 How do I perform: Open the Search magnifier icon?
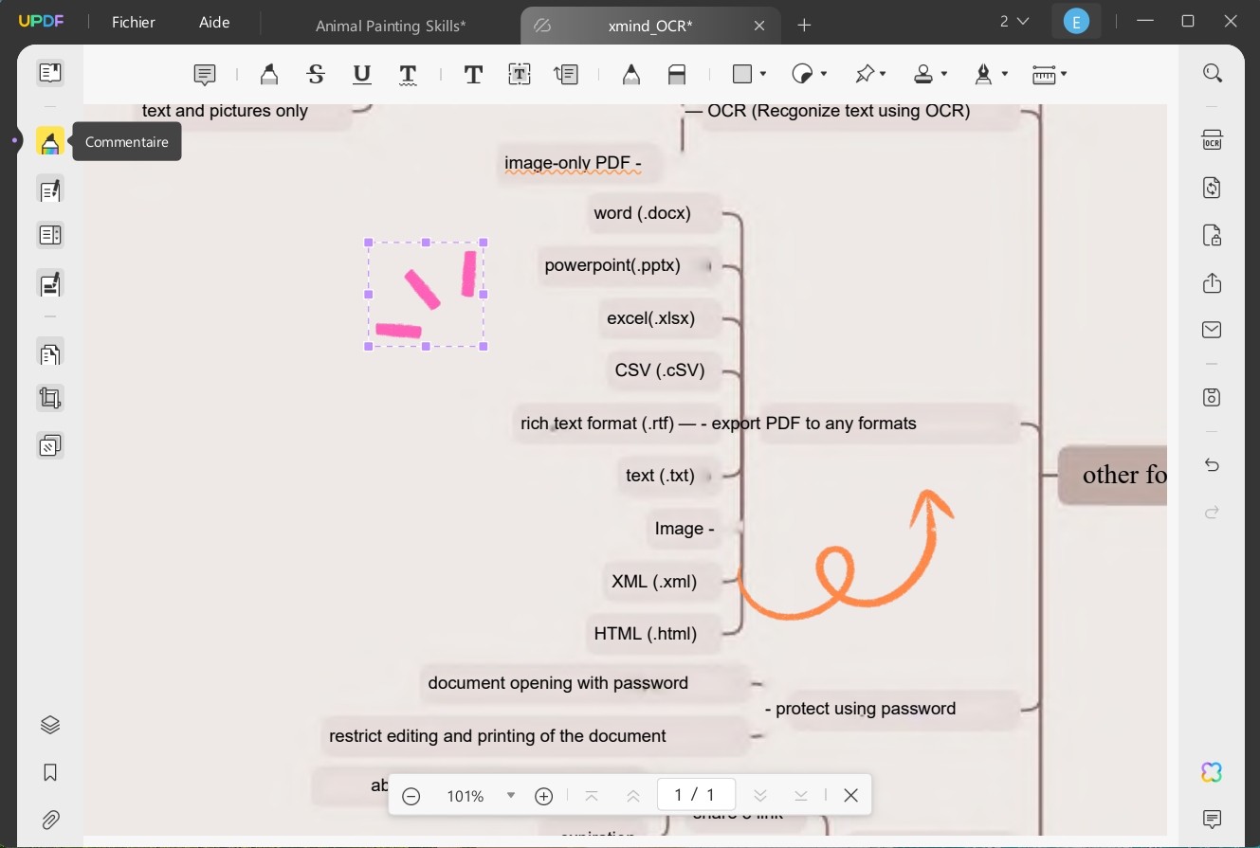1212,73
